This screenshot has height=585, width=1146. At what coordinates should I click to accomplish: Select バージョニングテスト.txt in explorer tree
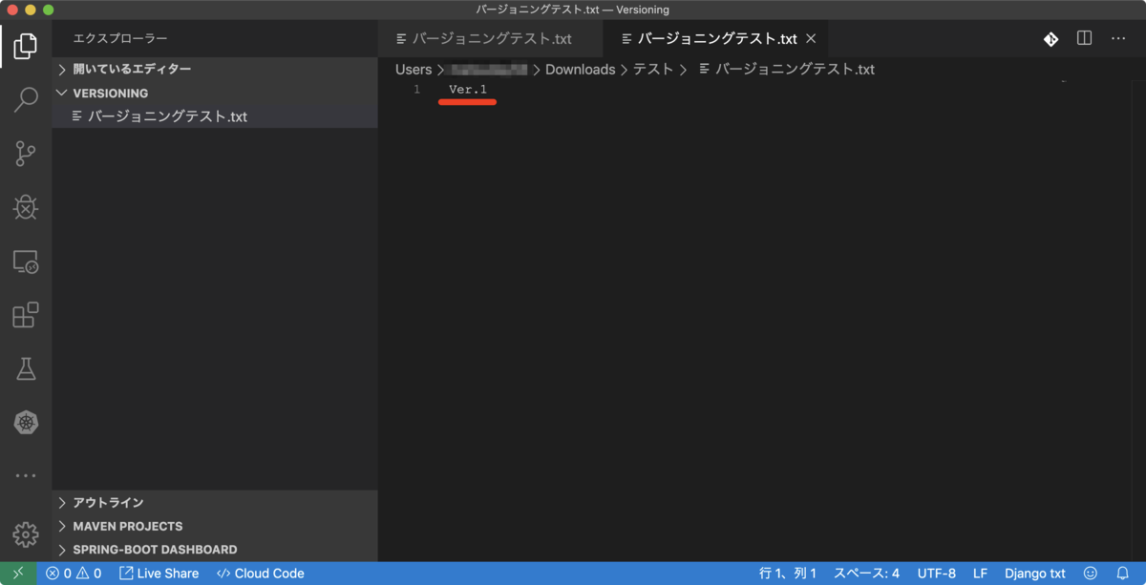[215, 116]
